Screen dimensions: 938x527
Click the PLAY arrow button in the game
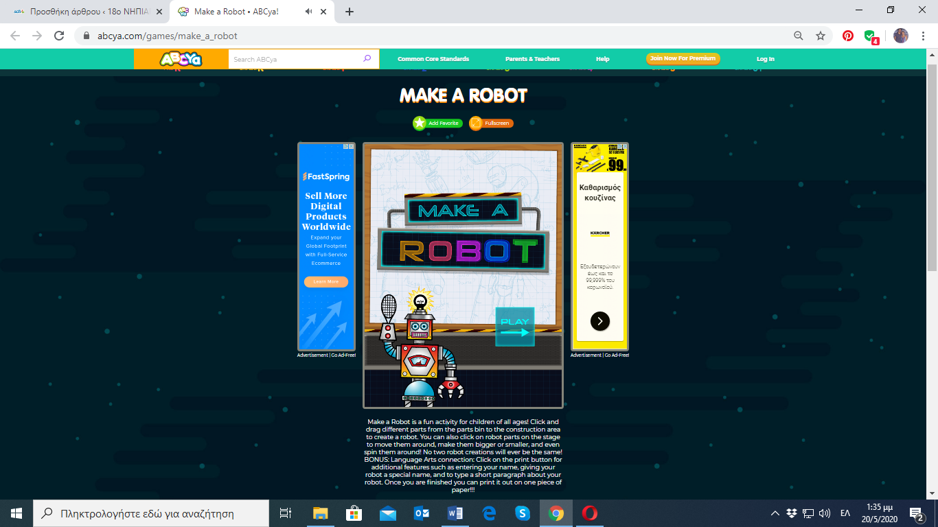point(515,327)
